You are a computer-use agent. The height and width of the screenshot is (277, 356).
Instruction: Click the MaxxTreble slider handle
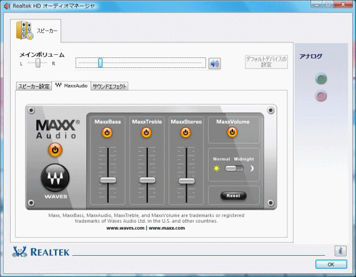147,180
